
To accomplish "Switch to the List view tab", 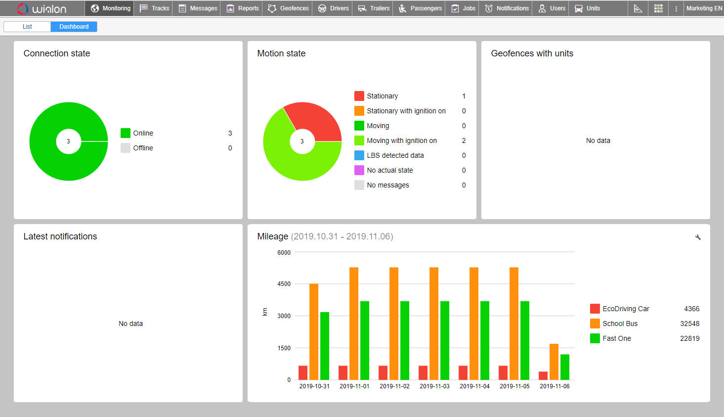I will click(x=27, y=27).
